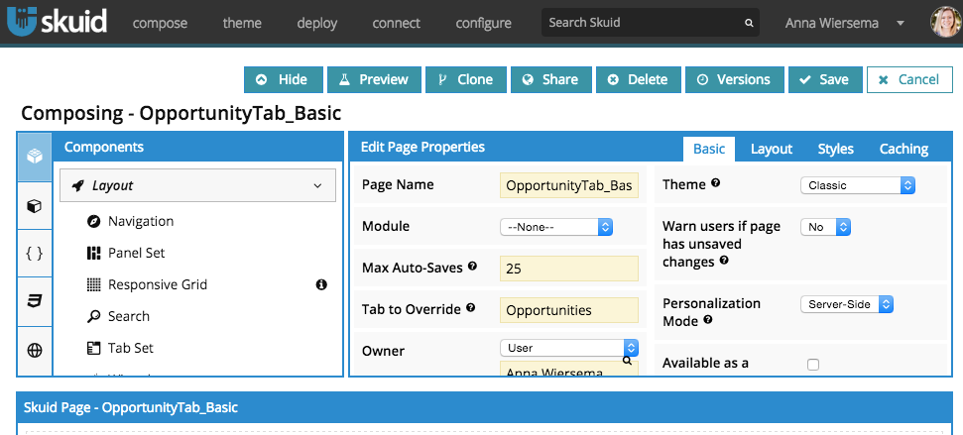The height and width of the screenshot is (435, 963).
Task: Click the search magnifier in Search Skuid
Action: 749,23
